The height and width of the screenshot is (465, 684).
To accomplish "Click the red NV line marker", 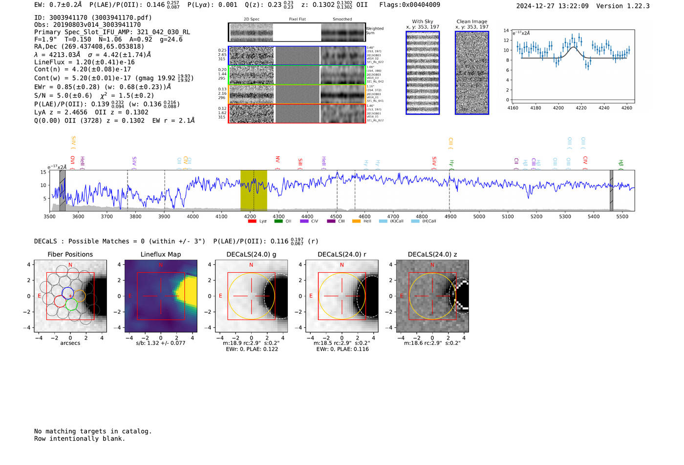I will point(278,162).
